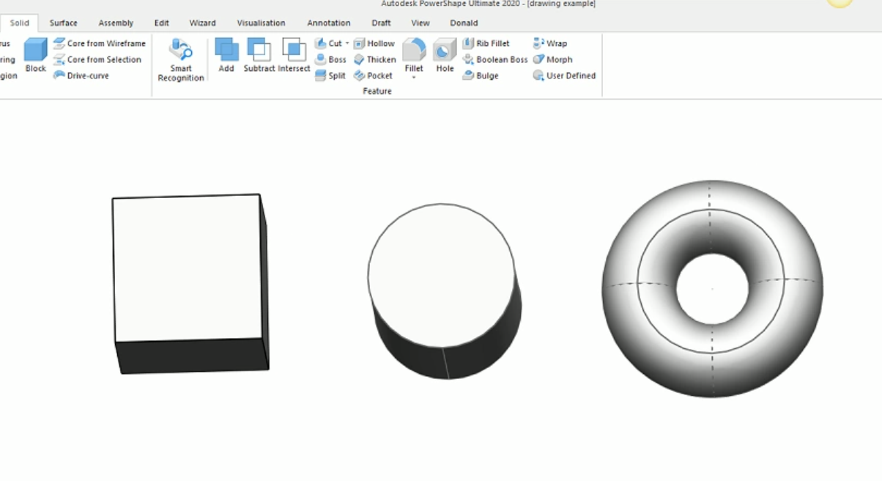Screen dimensions: 882x481
Task: Click the Drive-curve command
Action: [88, 76]
